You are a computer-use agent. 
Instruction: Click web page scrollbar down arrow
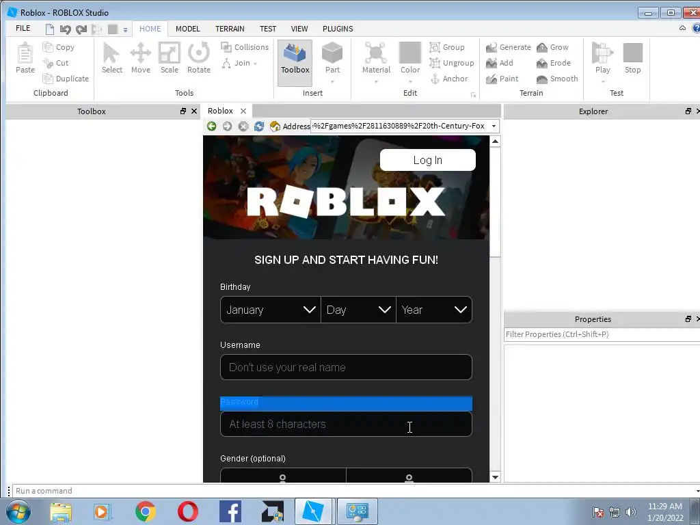point(495,476)
